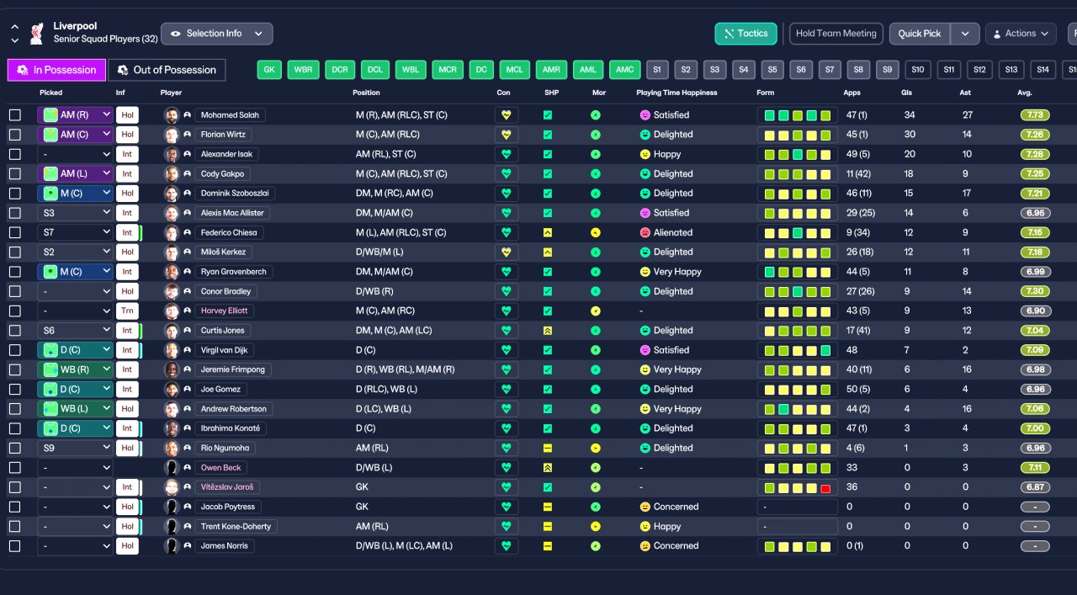This screenshot has height=595, width=1077.
Task: Open Mohamed Salah's AM (R) picked dropdown
Action: (75, 115)
